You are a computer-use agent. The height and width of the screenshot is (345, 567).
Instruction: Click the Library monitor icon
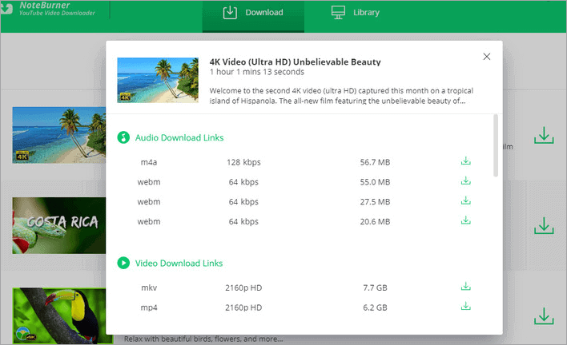click(338, 12)
